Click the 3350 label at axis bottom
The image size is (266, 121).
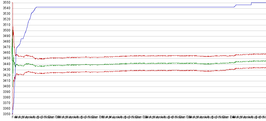pos(6,114)
